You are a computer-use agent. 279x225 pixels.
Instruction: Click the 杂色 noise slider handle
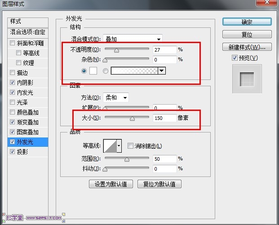[105, 60]
